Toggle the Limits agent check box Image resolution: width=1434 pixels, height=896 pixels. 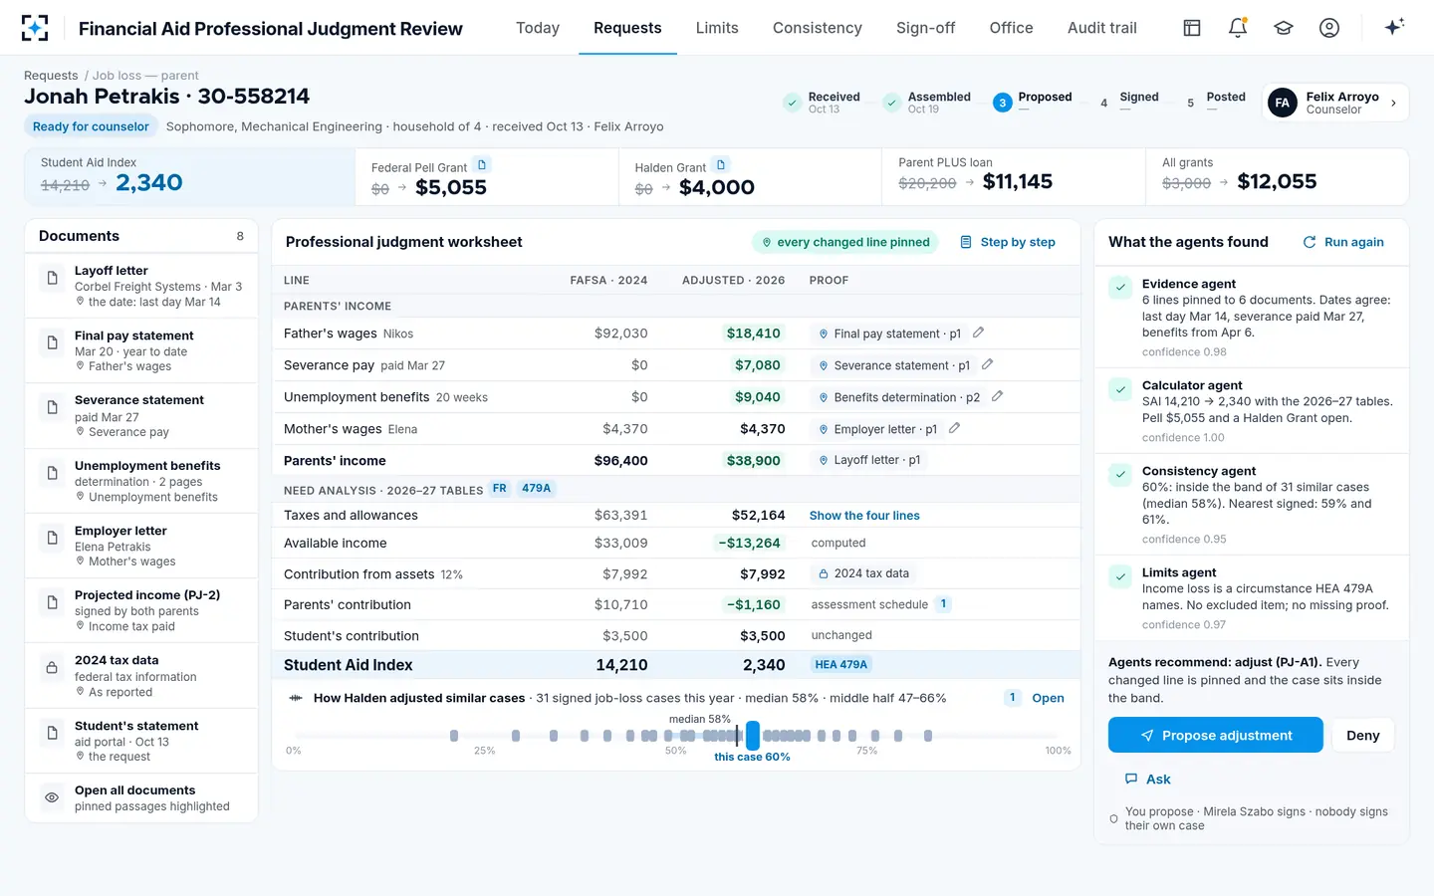1120,576
